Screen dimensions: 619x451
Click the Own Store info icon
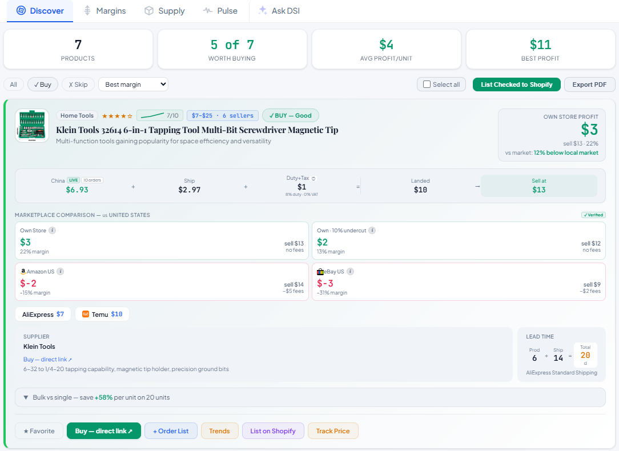[x=52, y=231]
